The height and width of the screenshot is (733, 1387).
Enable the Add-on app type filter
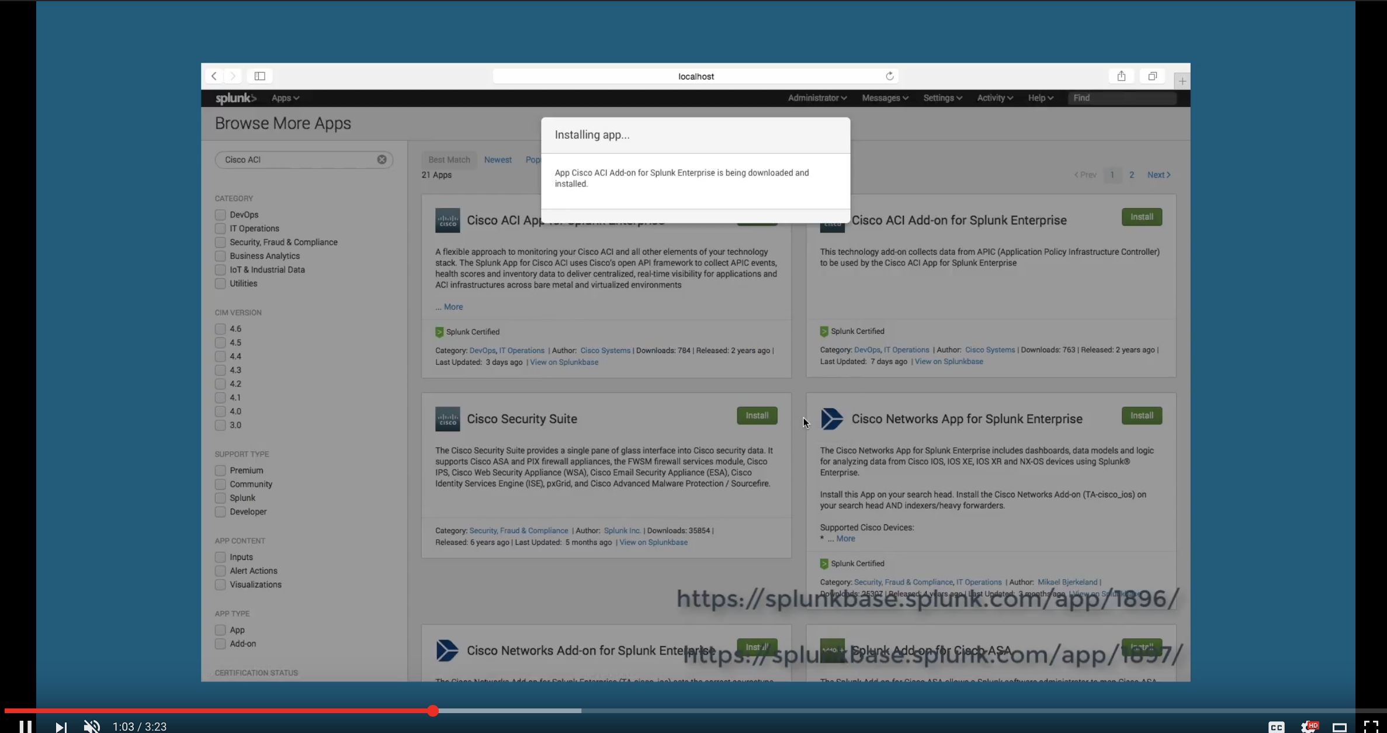coord(220,644)
